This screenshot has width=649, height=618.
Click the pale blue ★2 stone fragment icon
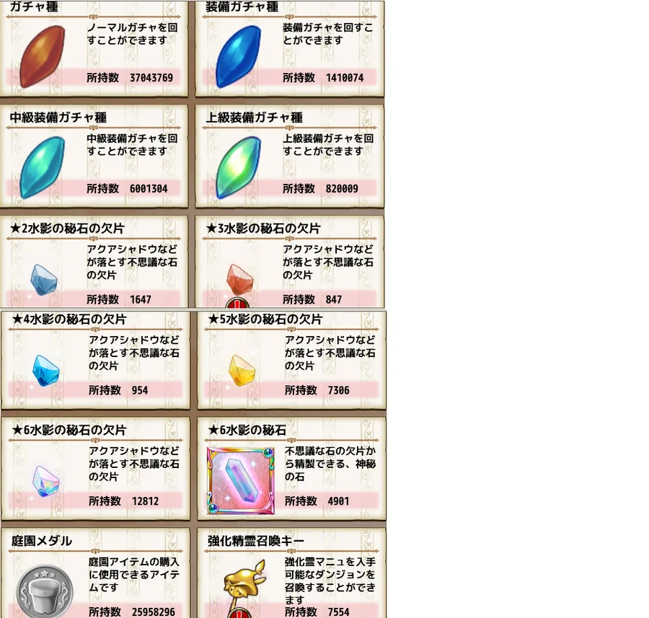tap(44, 280)
